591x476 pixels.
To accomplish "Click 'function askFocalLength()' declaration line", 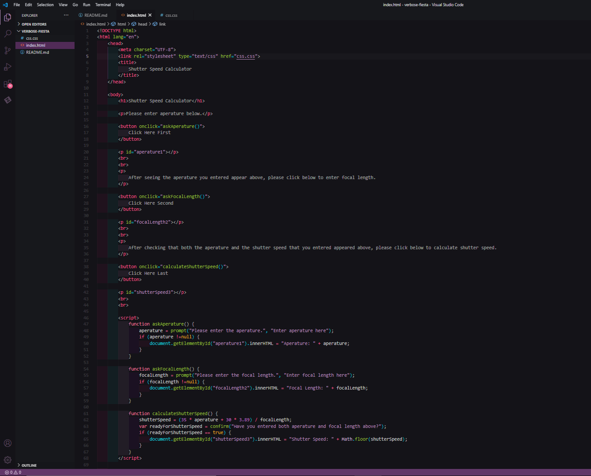I will coord(164,369).
